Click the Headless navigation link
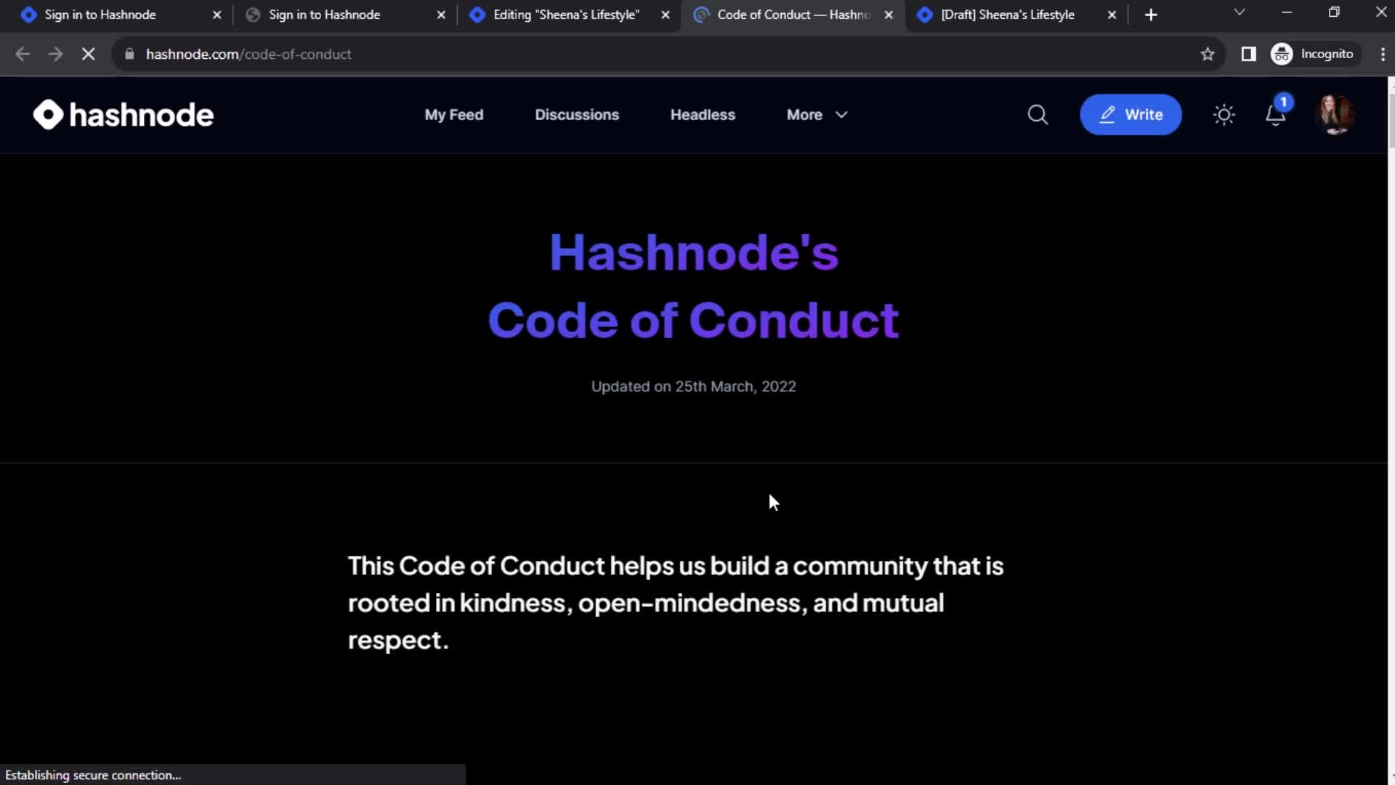 click(703, 114)
